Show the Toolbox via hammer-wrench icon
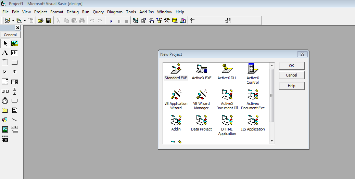 click(x=167, y=21)
